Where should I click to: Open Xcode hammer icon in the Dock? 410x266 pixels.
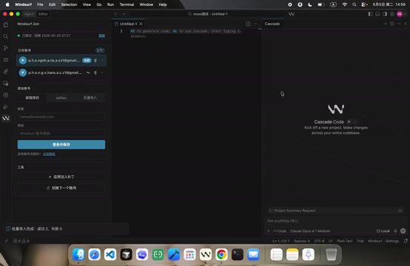pos(174,254)
